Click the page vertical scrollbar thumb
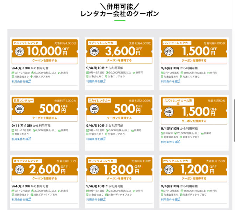 (235, 120)
